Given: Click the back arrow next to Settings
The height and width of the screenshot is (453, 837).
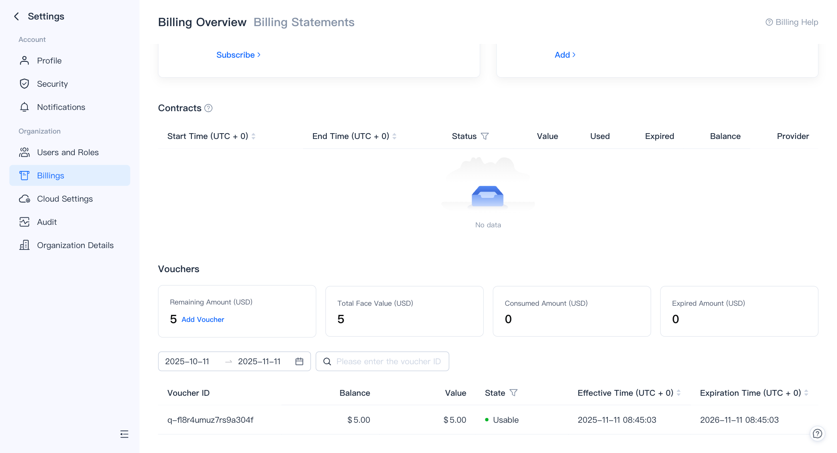Looking at the screenshot, I should [17, 16].
